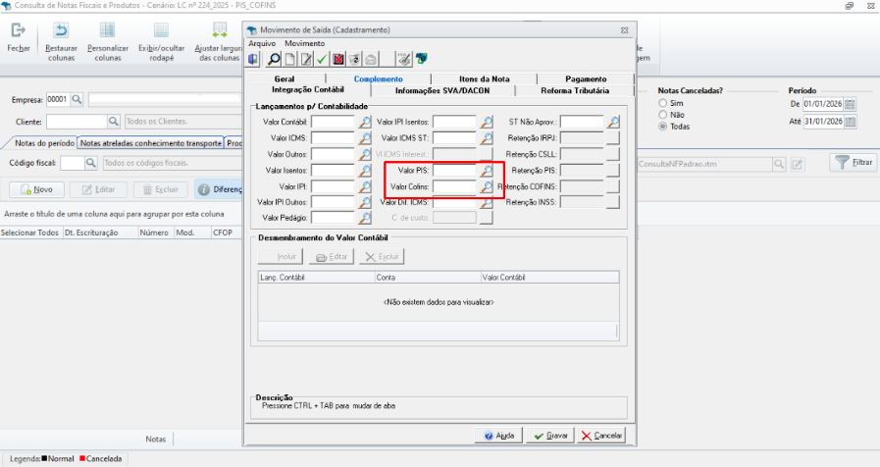Click into the Valor PIS input field
The height and width of the screenshot is (467, 880).
[454, 170]
